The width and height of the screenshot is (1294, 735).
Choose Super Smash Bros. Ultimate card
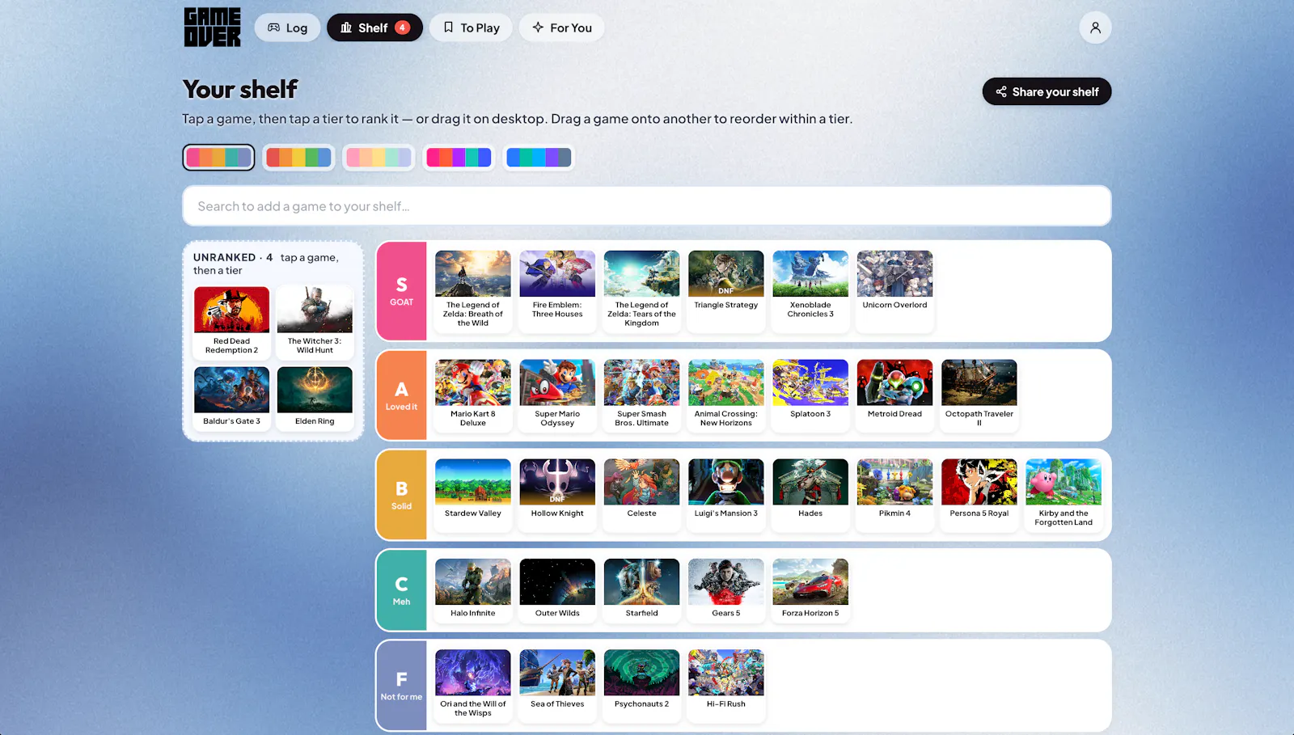coord(641,395)
